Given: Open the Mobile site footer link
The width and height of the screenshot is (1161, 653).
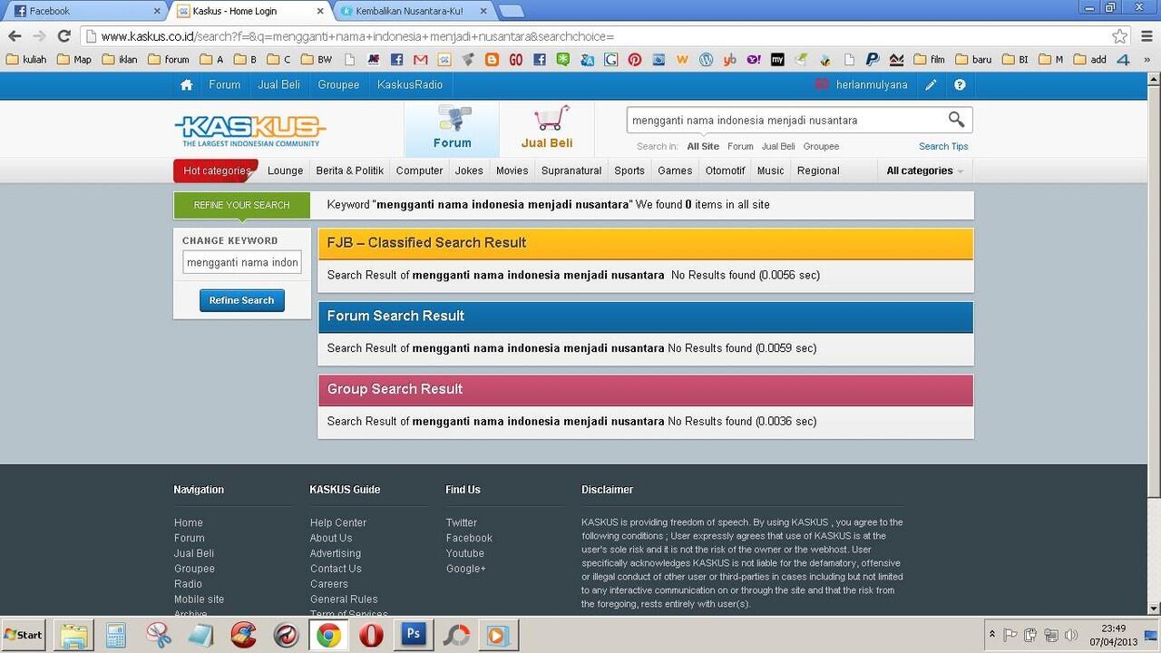Looking at the screenshot, I should pos(199,599).
